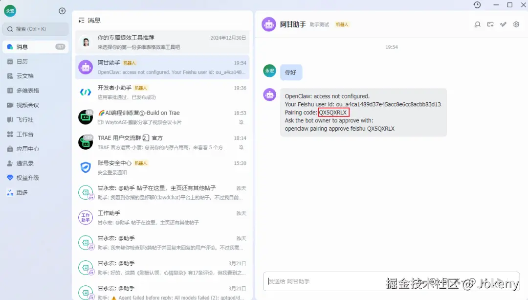This screenshot has height=300, width=528.
Task: Click the 账号安全中心 shield avatar
Action: (86, 167)
